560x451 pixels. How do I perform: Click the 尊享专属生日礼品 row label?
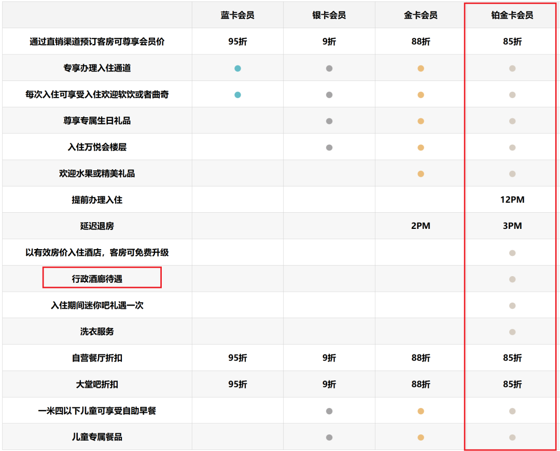coord(97,121)
